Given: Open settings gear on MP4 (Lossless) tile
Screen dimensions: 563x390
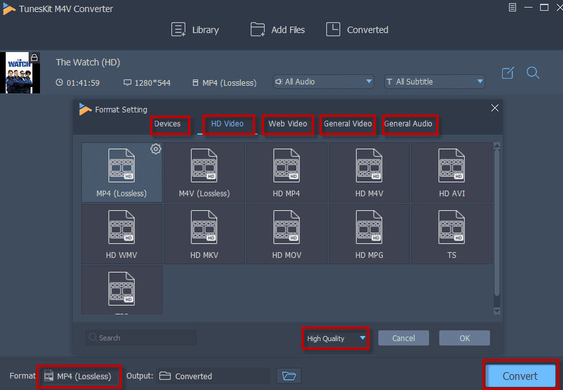Looking at the screenshot, I should pyautogui.click(x=156, y=149).
